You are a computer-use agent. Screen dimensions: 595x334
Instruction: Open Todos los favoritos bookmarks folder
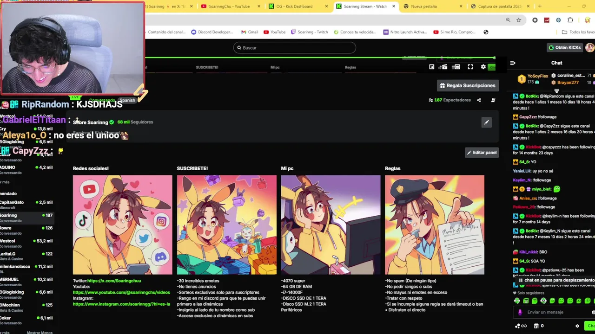[x=578, y=32]
